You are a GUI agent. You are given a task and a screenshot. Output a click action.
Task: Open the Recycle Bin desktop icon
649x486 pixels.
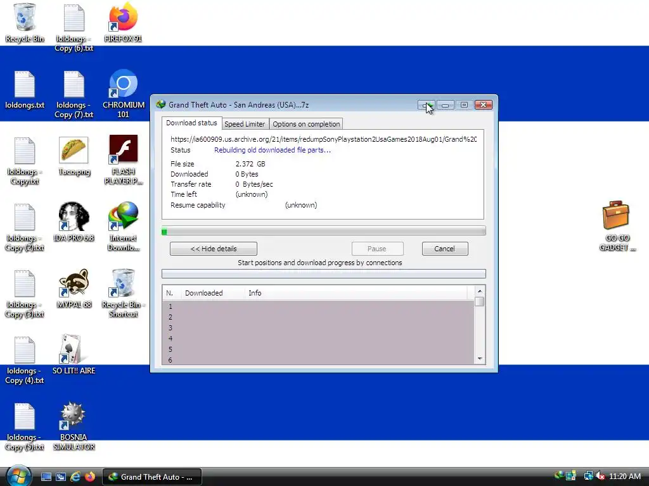point(25,23)
